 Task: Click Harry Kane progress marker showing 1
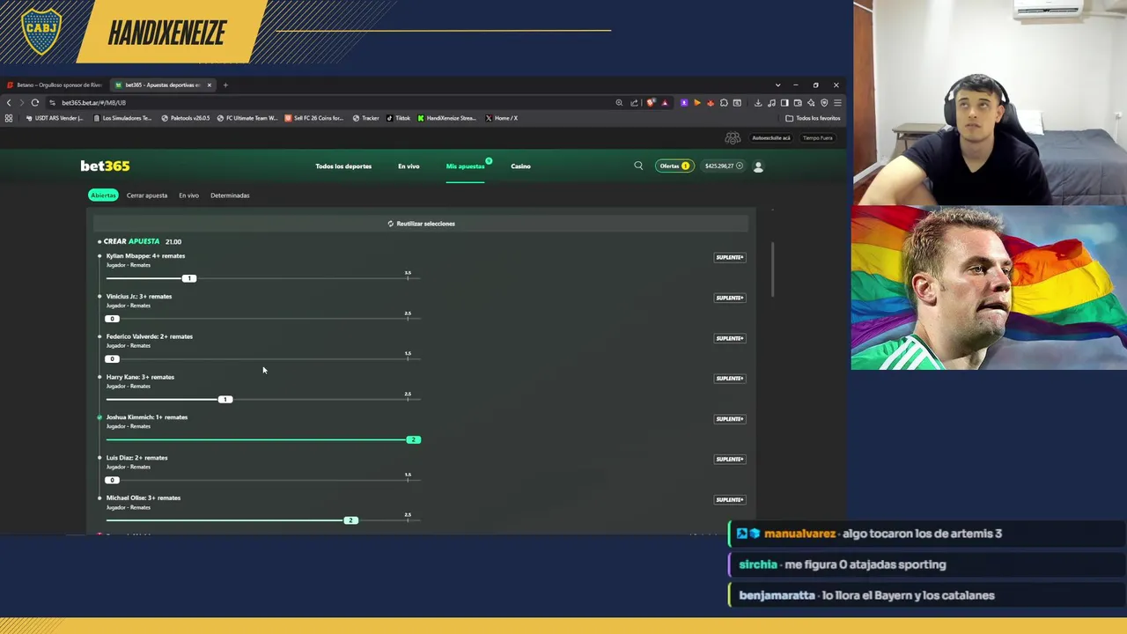pos(225,400)
